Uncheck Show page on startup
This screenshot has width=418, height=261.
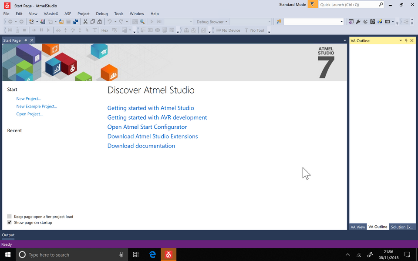tap(10, 222)
